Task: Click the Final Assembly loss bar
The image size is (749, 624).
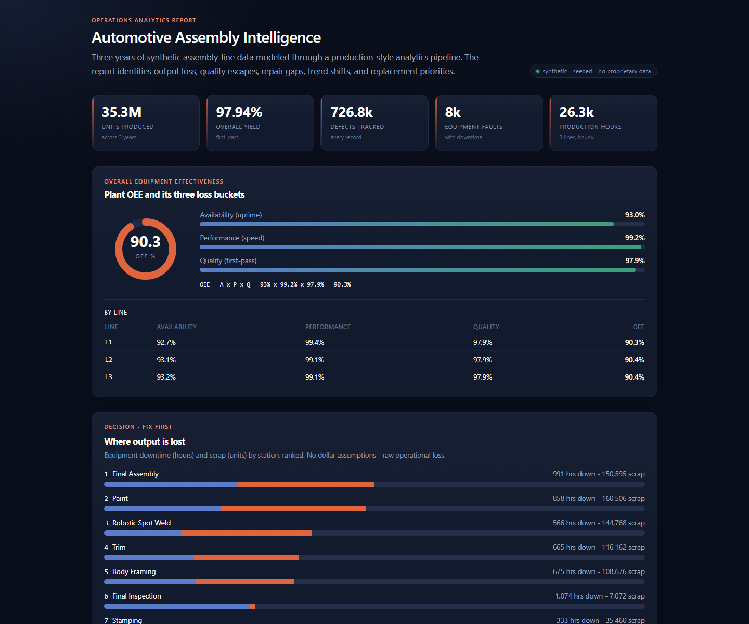Action: pos(374,484)
